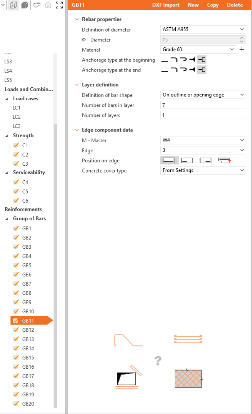Viewport: 252px width, 414px height.
Task: Click the Number of bars in layer field
Action: pos(203,105)
